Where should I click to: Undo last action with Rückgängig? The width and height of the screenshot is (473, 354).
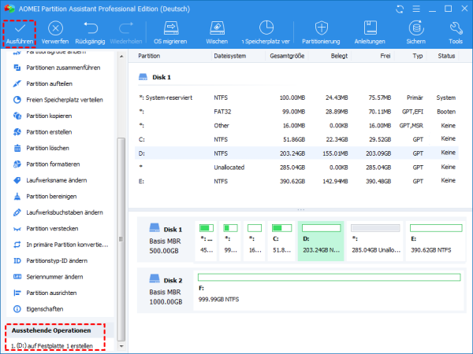90,33
